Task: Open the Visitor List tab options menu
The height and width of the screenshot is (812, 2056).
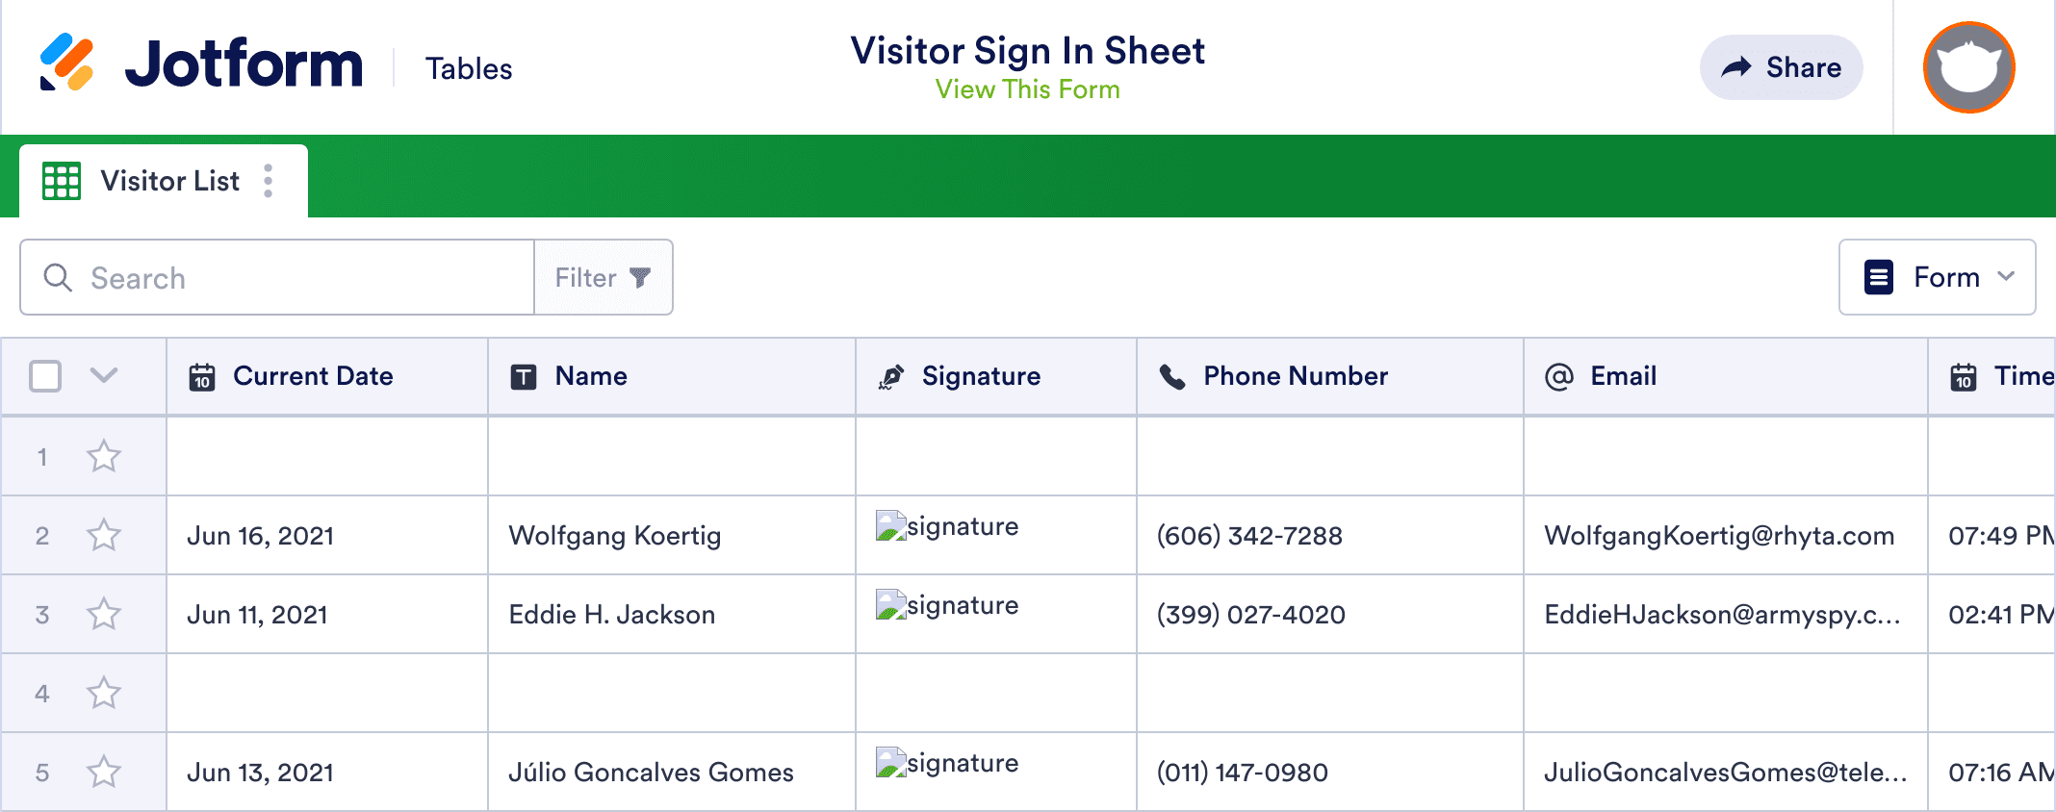Action: click(268, 180)
